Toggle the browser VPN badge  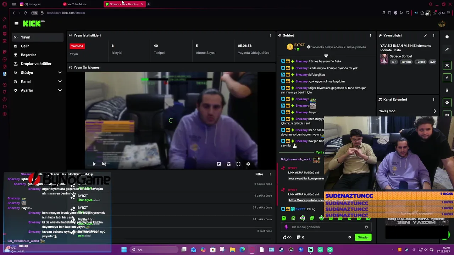tap(34, 13)
